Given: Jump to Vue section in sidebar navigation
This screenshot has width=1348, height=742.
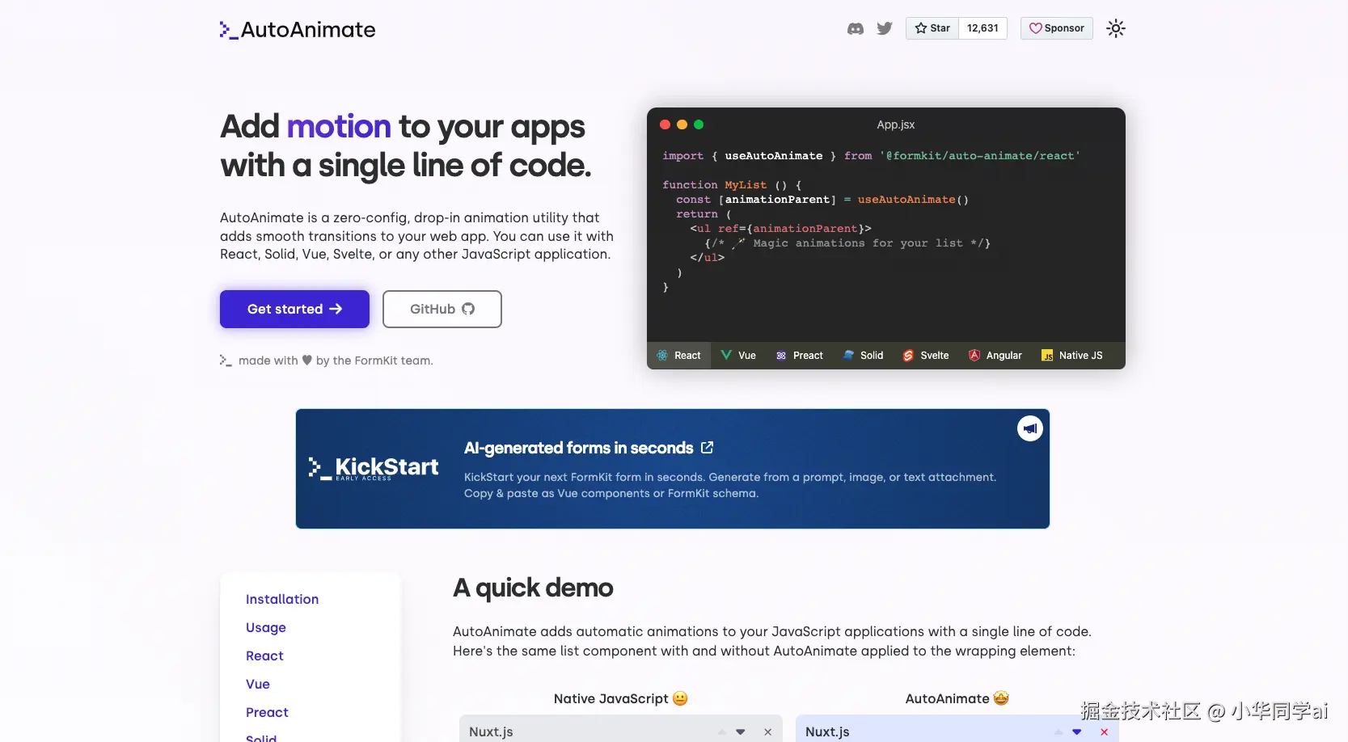Looking at the screenshot, I should click(258, 684).
